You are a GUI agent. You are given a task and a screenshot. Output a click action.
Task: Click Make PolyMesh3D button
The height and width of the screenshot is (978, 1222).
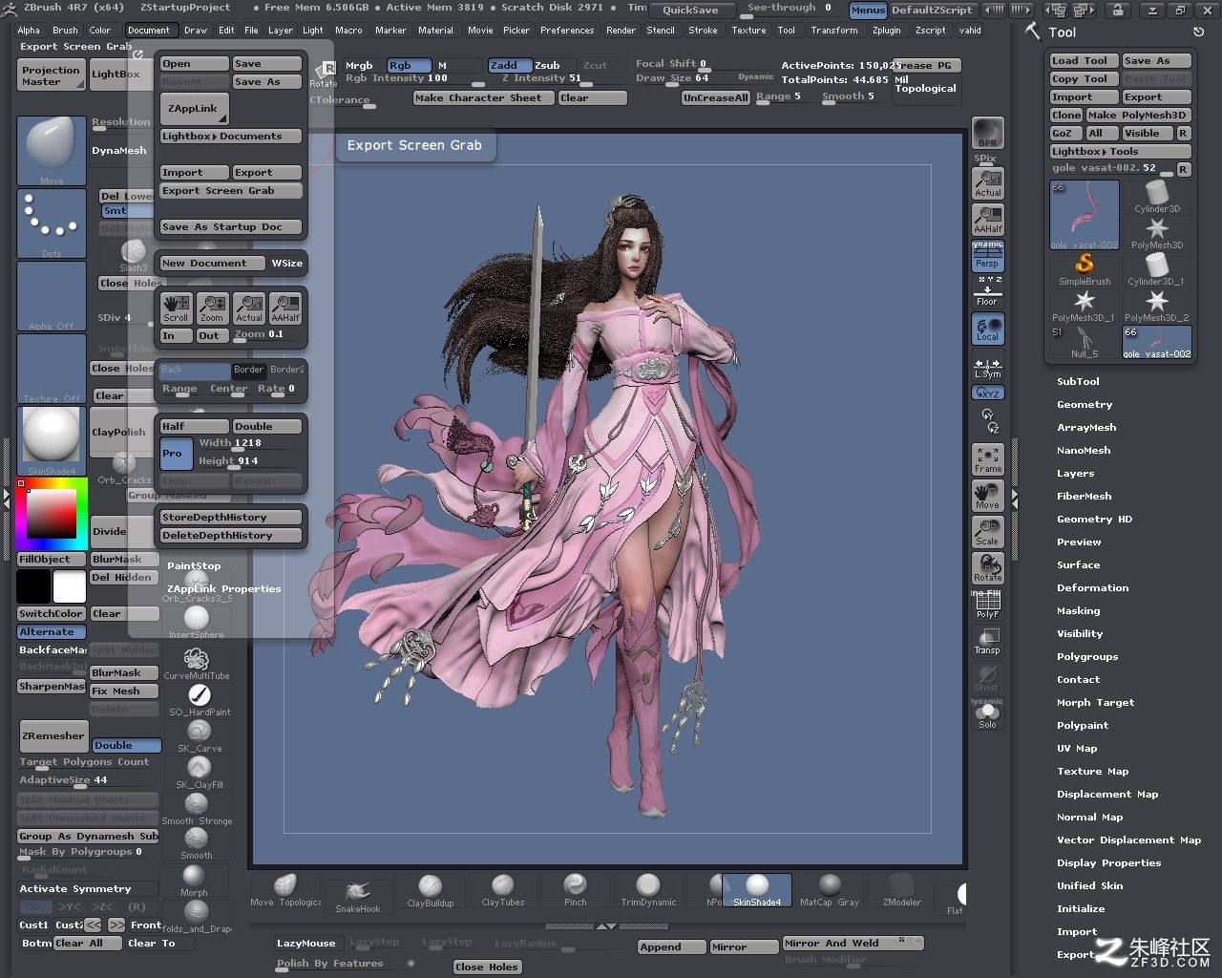[x=1137, y=115]
